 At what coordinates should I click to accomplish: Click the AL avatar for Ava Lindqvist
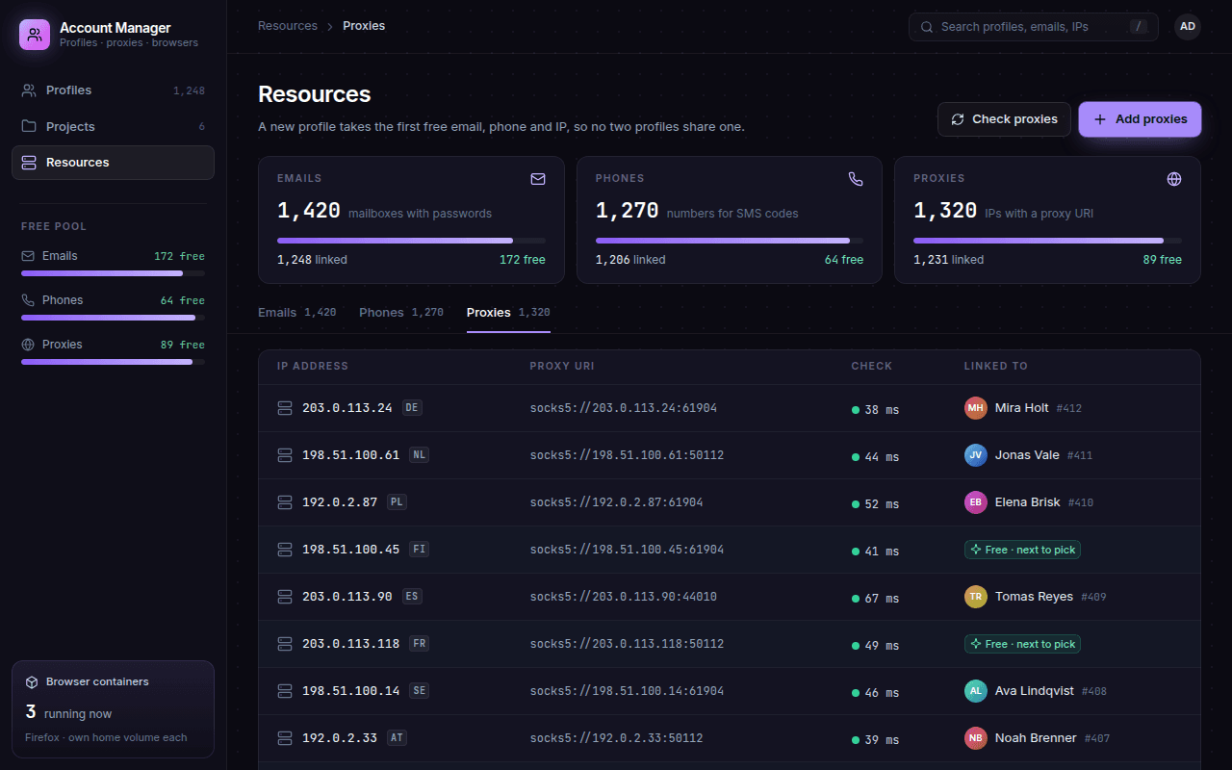(x=976, y=691)
